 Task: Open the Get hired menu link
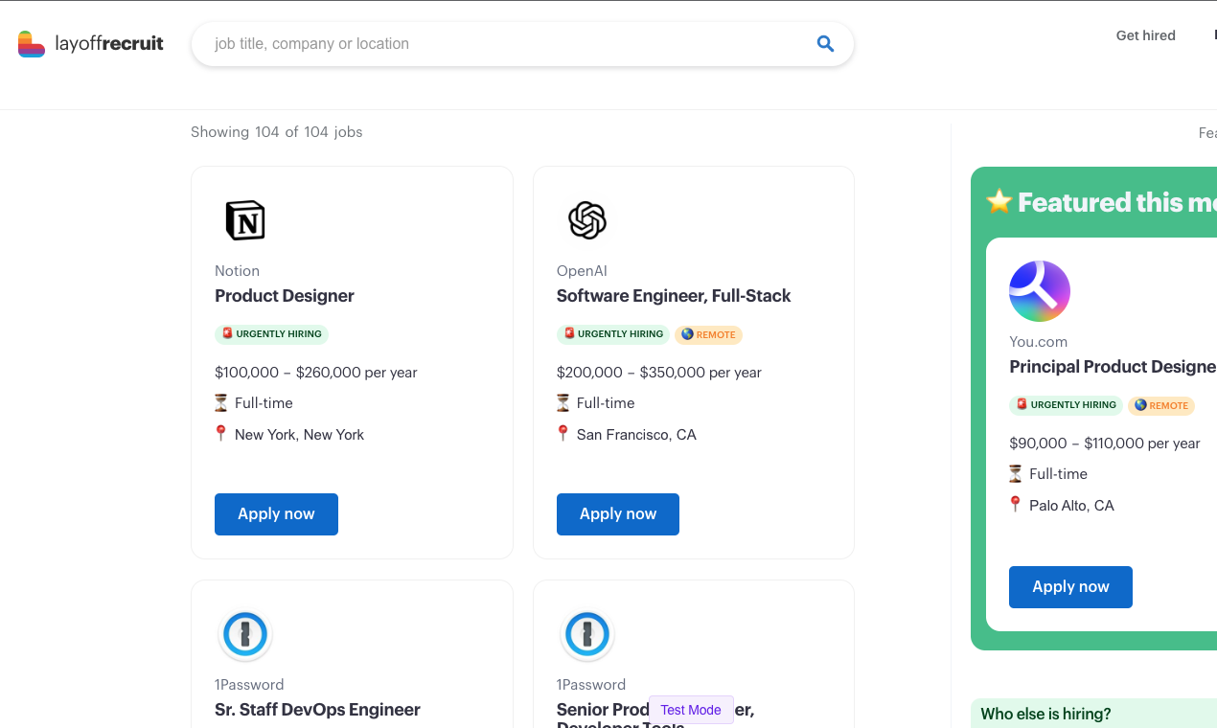click(1145, 35)
